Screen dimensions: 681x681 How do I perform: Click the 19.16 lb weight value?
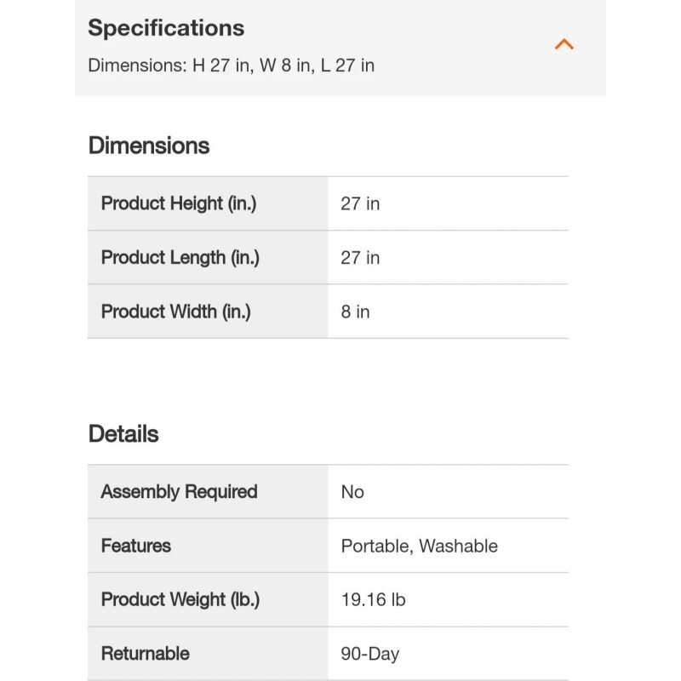point(373,599)
